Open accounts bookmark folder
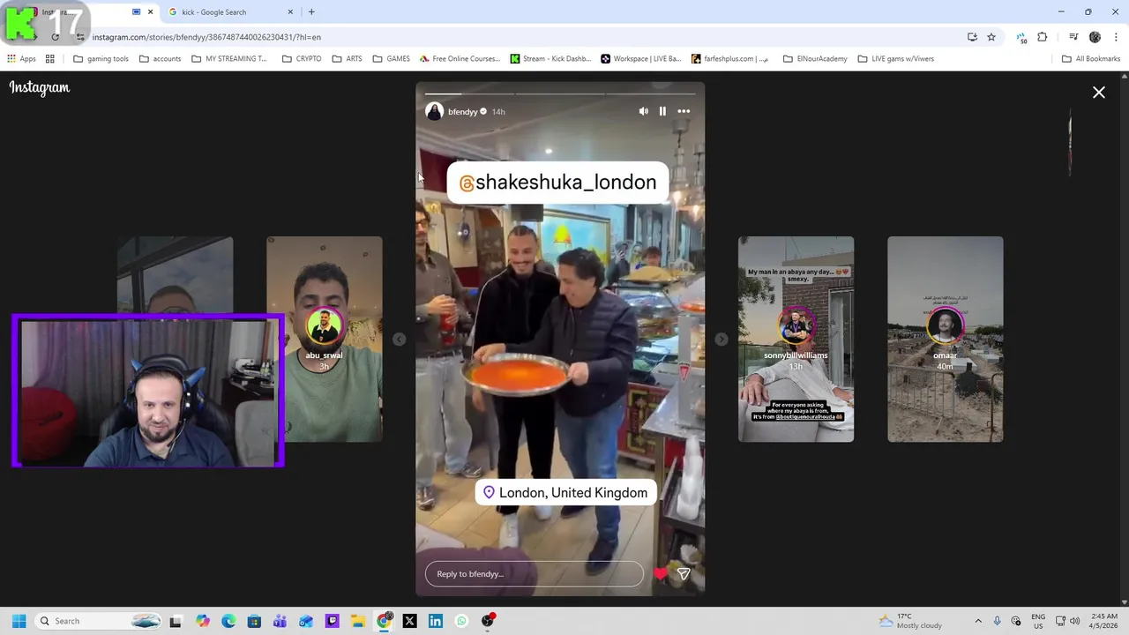This screenshot has height=635, width=1129. (161, 59)
